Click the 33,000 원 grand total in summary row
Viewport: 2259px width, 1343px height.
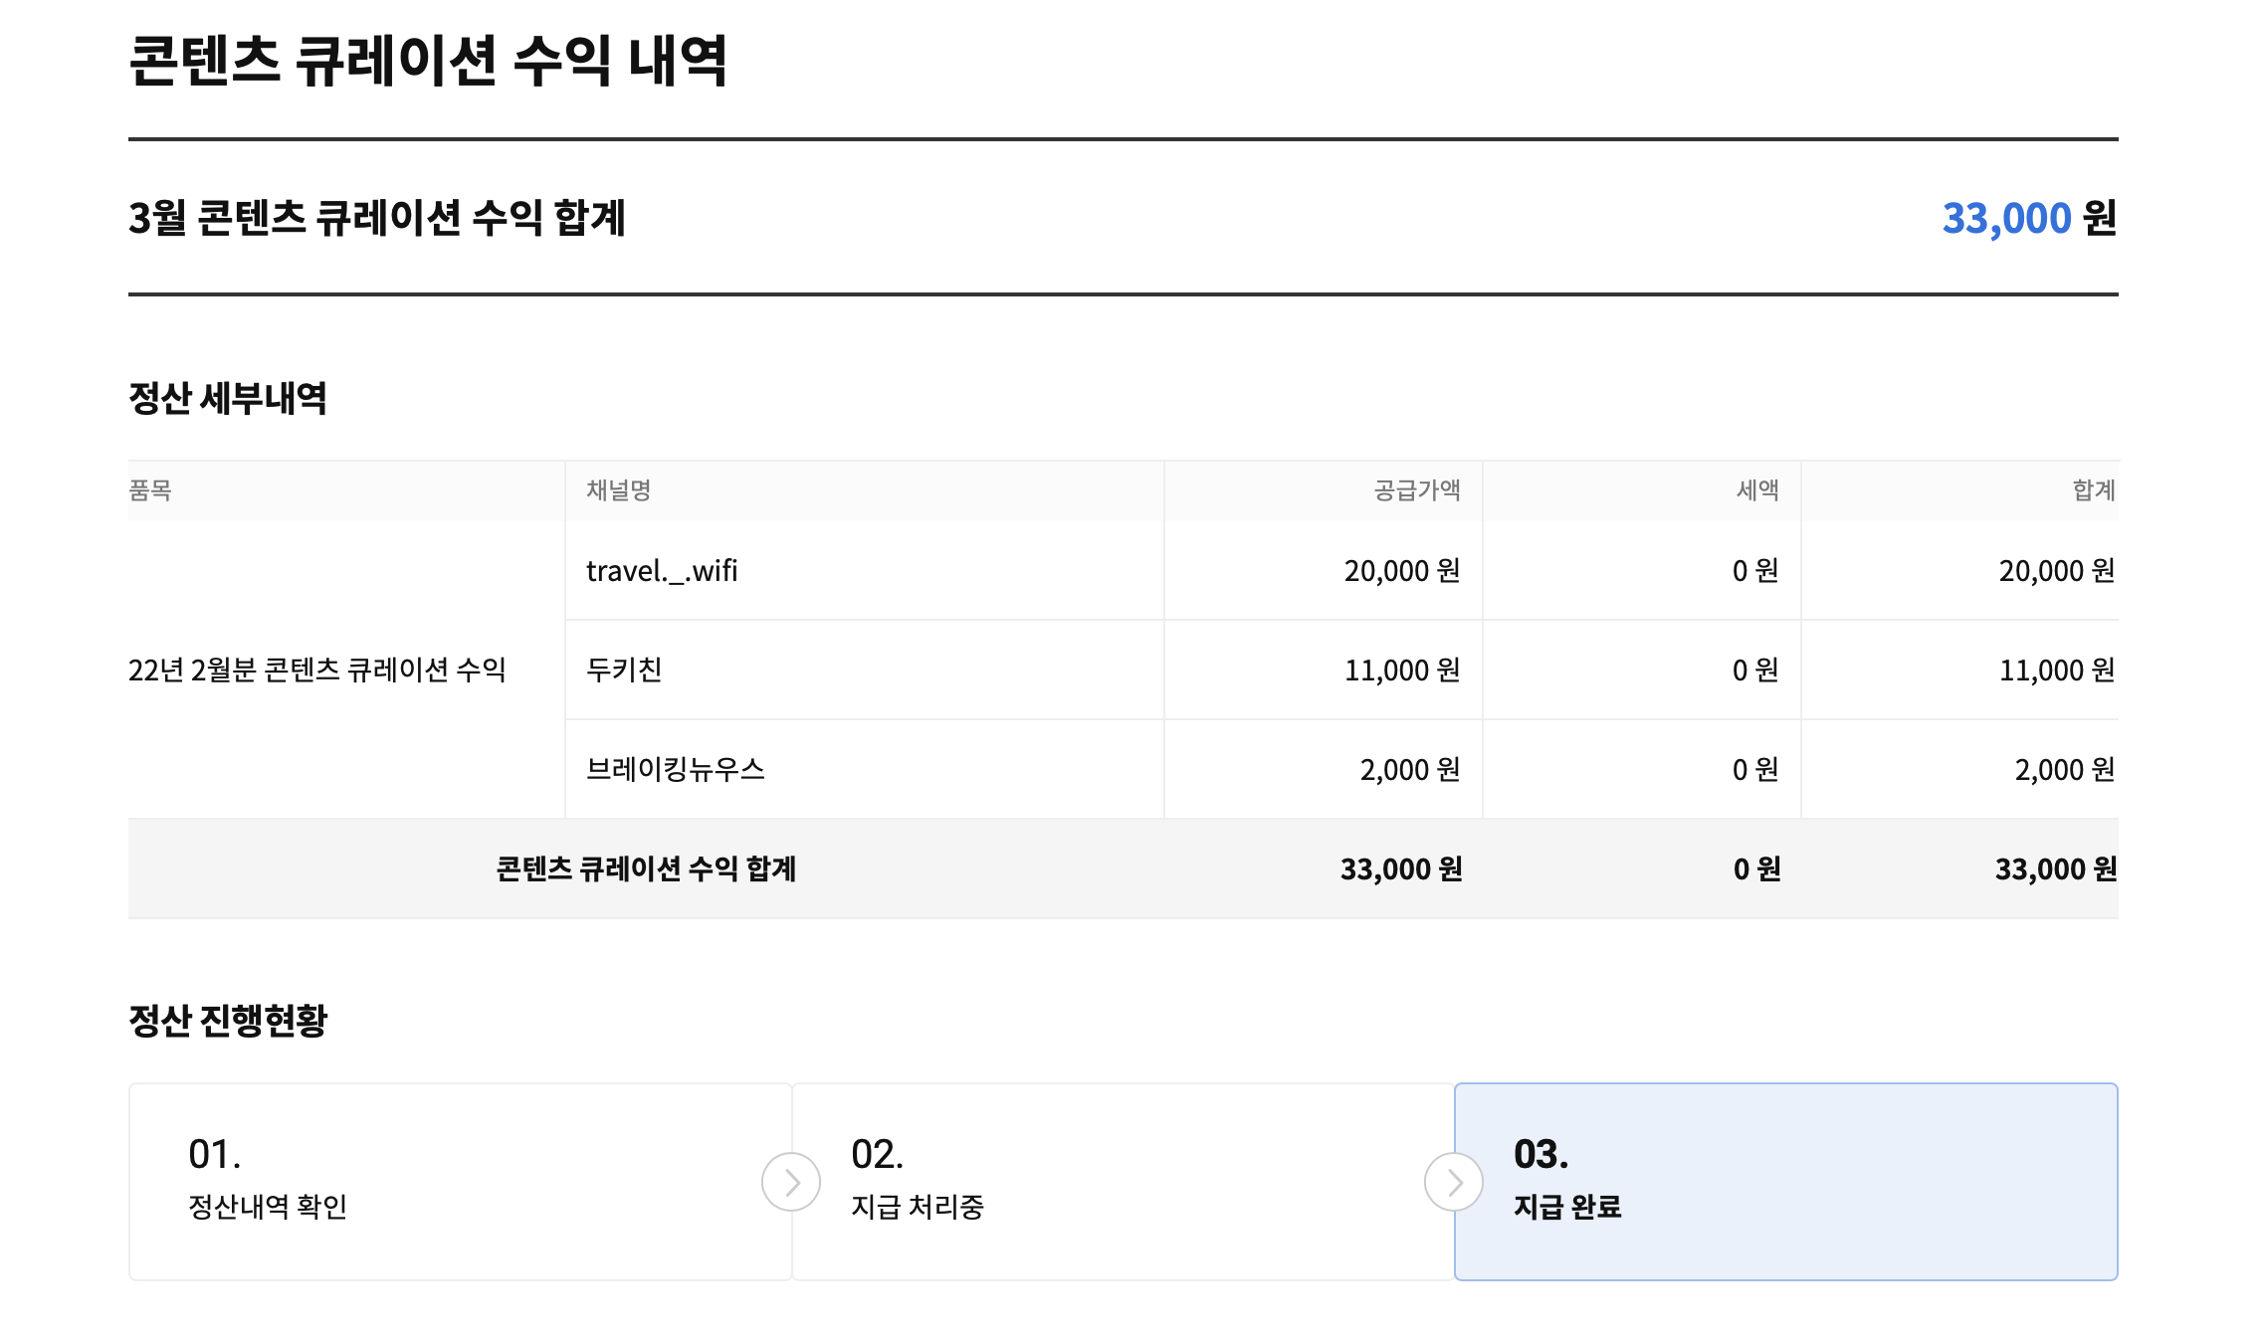coord(2056,869)
